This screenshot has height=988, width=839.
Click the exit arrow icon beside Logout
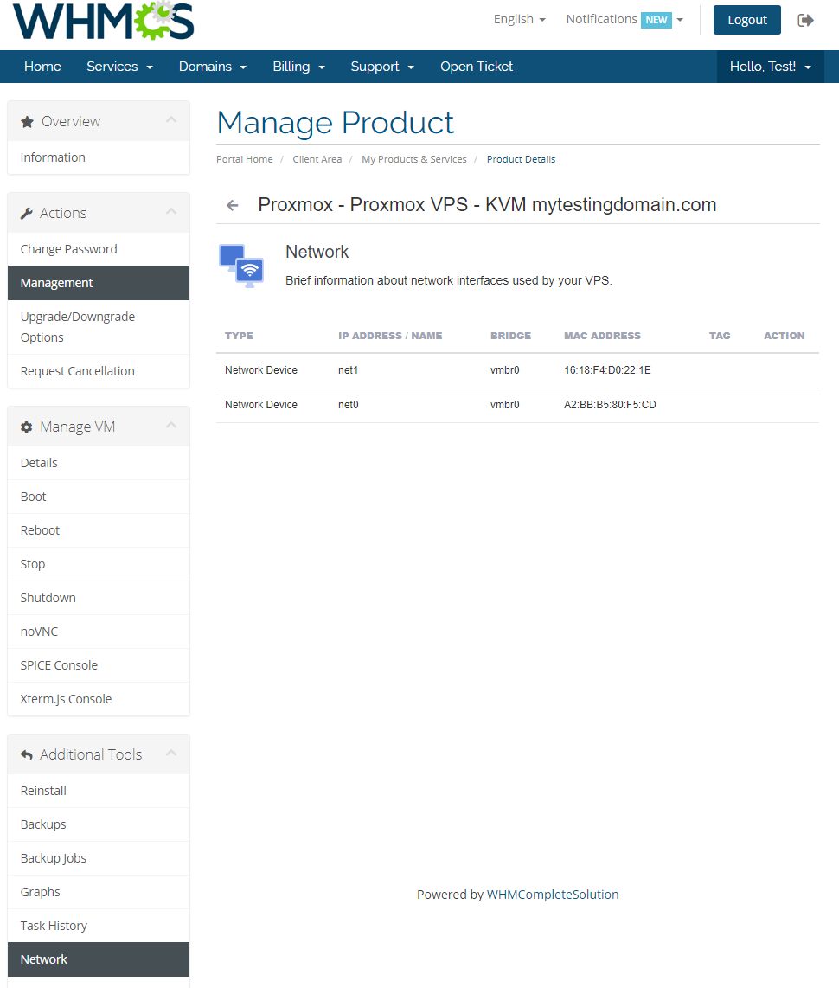click(x=805, y=20)
